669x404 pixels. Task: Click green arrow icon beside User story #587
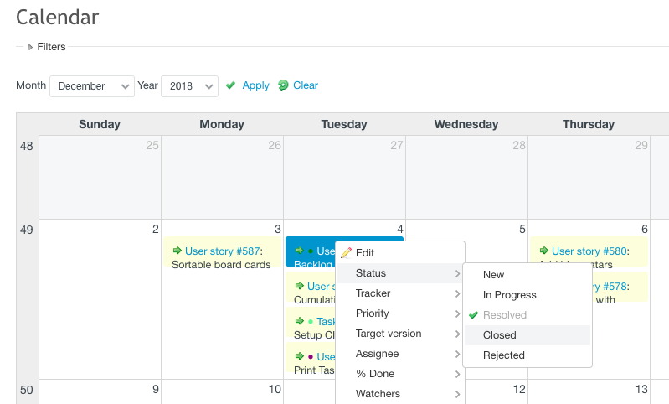tap(177, 251)
